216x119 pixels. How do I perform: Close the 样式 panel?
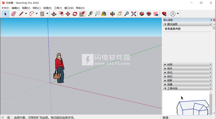tap(210, 72)
